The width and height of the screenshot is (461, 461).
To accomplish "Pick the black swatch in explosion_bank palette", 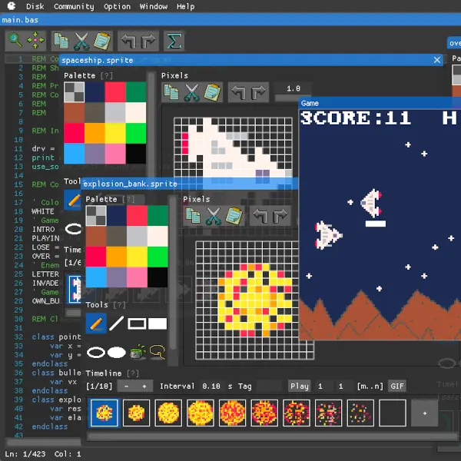I will point(157,277).
